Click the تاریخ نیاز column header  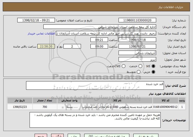coord(20,101)
